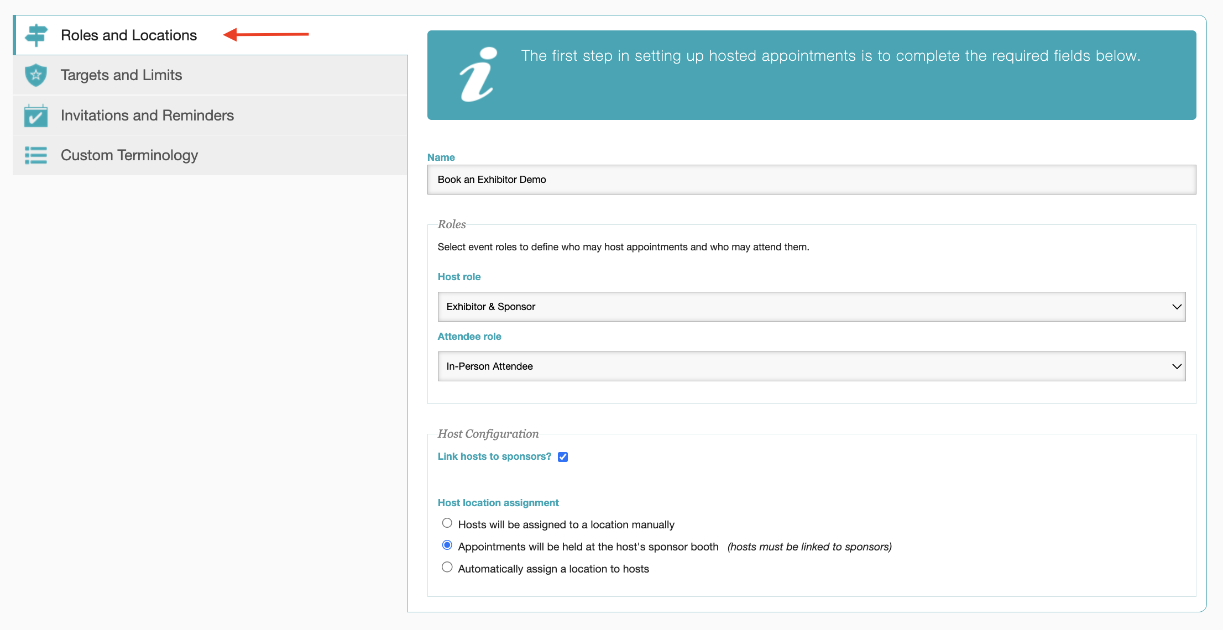Click the 'Automatically assign a location to hosts' label

[x=553, y=569]
